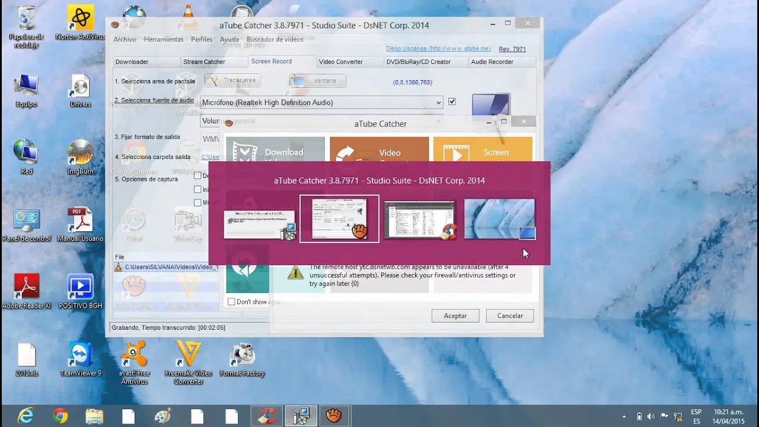
Task: Click the Aceptar button
Action: click(455, 316)
